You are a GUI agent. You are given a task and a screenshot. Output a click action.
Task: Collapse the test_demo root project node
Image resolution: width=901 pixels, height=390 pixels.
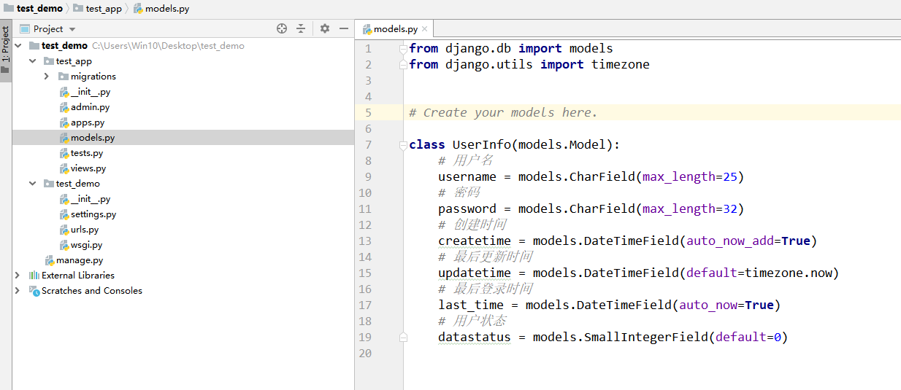tap(18, 45)
